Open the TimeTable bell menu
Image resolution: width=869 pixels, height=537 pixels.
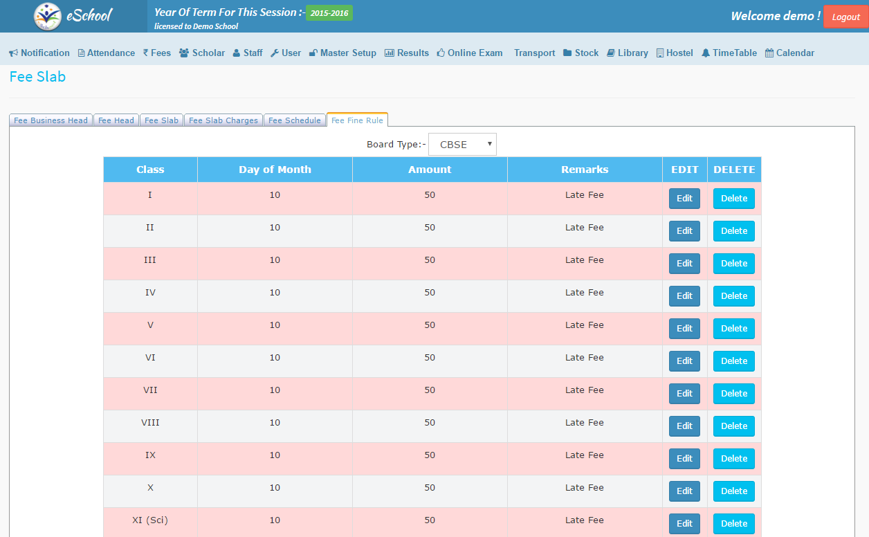point(729,53)
